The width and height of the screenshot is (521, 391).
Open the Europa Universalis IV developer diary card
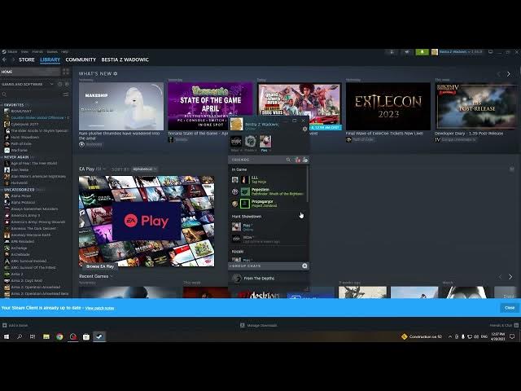(476, 107)
